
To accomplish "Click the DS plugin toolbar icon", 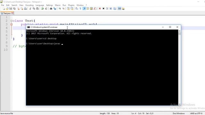I will (119, 9).
